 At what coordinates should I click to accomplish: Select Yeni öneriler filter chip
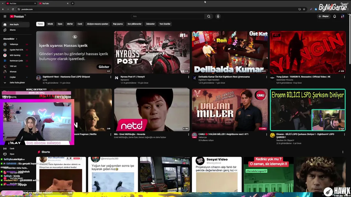pyautogui.click(x=165, y=24)
